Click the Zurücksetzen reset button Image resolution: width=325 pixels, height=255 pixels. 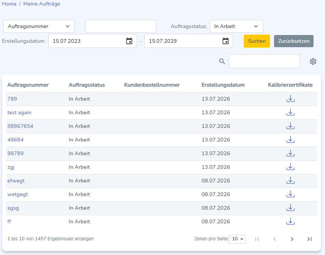tap(294, 41)
